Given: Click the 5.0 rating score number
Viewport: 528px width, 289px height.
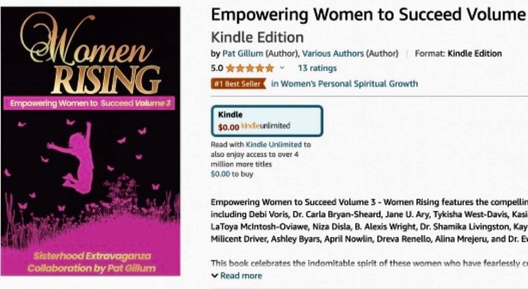Looking at the screenshot, I should [x=216, y=68].
